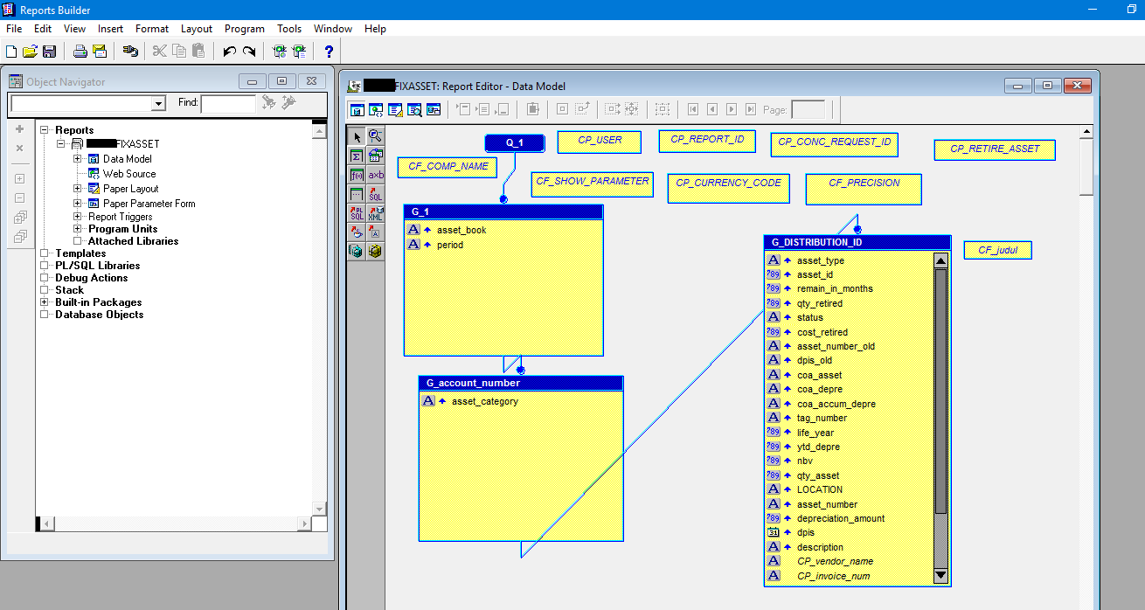
Task: Open the Layout menu
Action: click(x=197, y=29)
